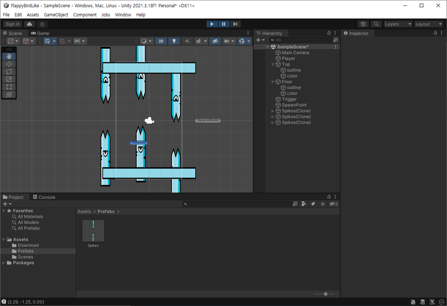The image size is (447, 306).
Task: Expand the first Spikes(Clone) object
Action: tap(272, 111)
